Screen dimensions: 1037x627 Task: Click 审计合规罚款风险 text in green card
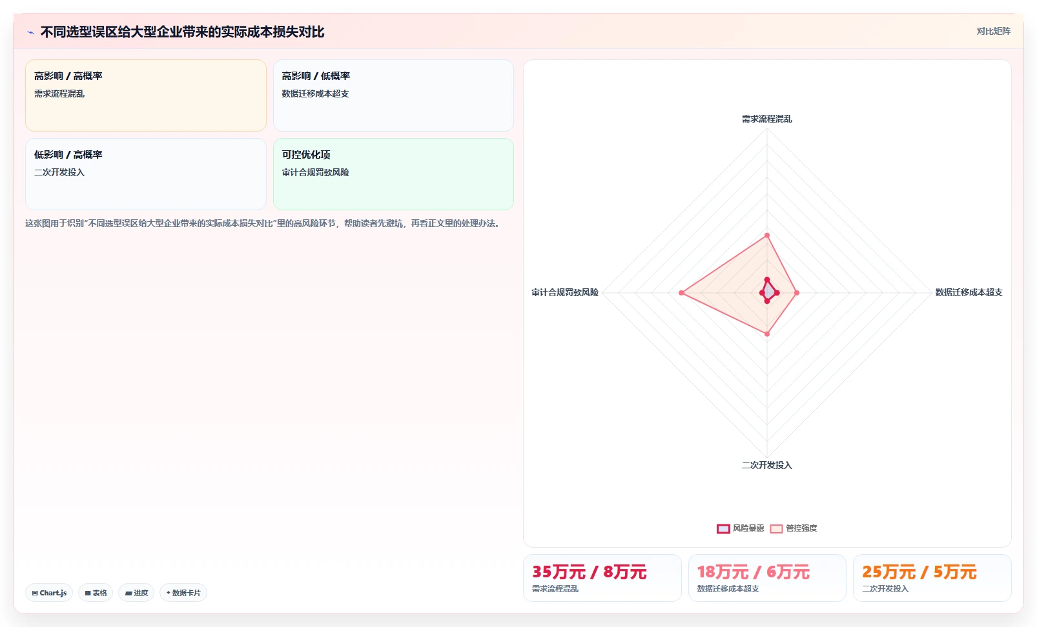coord(315,172)
